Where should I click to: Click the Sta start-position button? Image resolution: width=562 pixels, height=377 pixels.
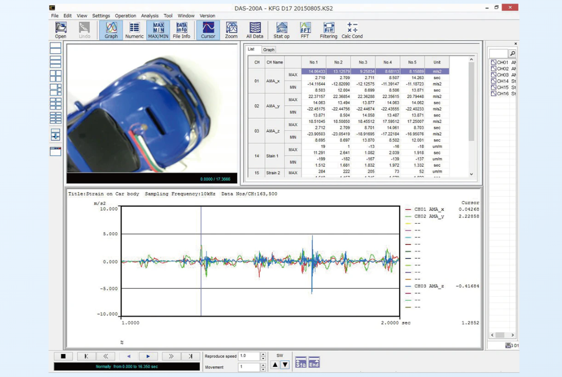tap(301, 363)
